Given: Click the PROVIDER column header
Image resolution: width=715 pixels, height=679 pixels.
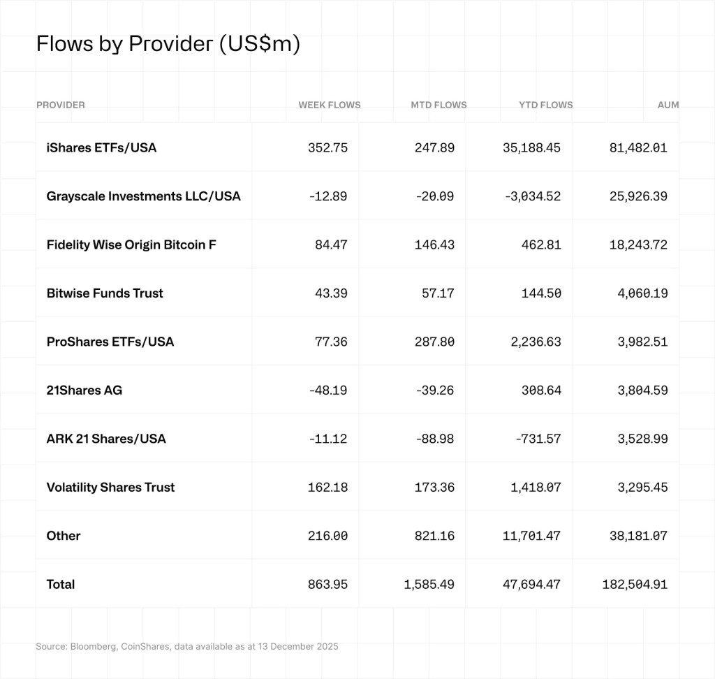Looking at the screenshot, I should pyautogui.click(x=61, y=105).
